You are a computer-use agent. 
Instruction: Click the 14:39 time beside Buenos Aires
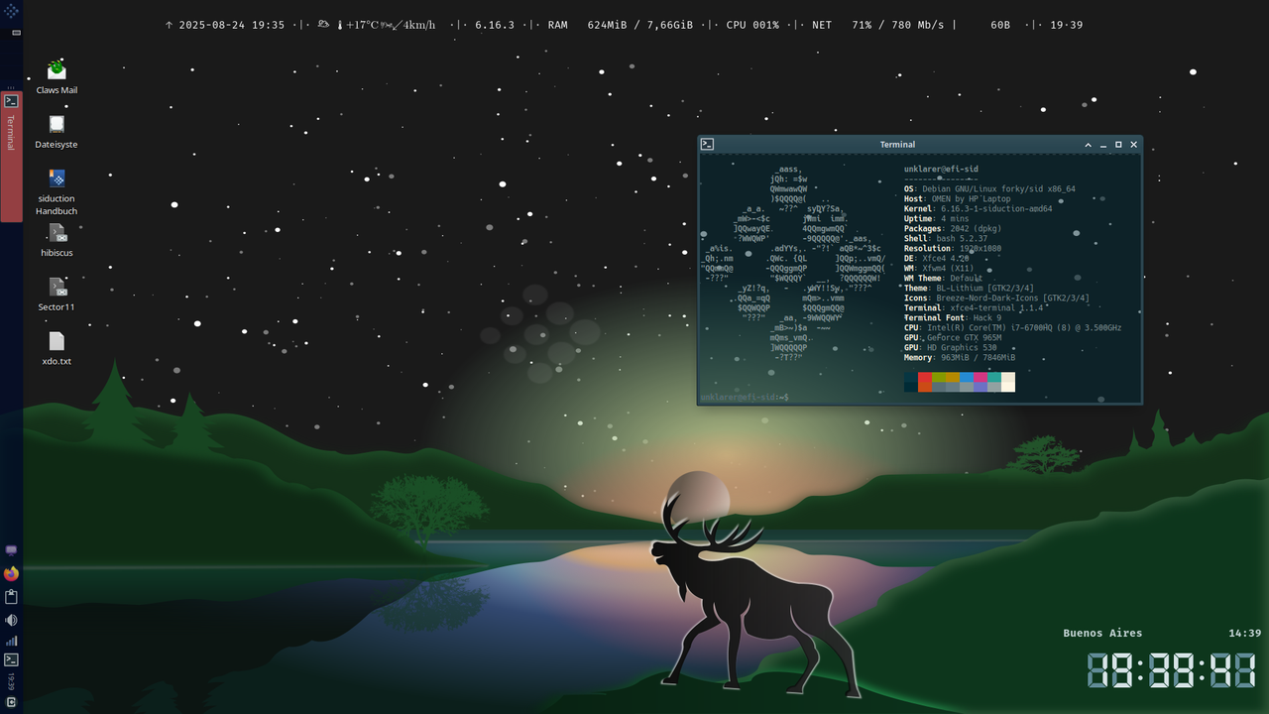pyautogui.click(x=1244, y=633)
